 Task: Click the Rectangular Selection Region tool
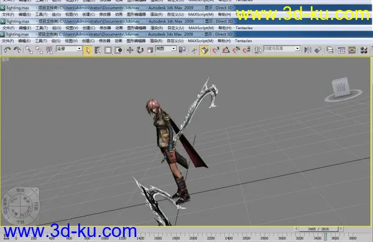point(108,50)
